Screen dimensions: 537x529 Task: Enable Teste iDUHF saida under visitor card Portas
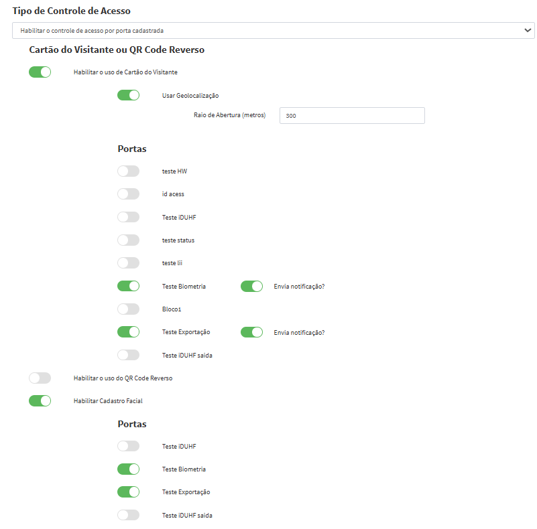(x=128, y=355)
